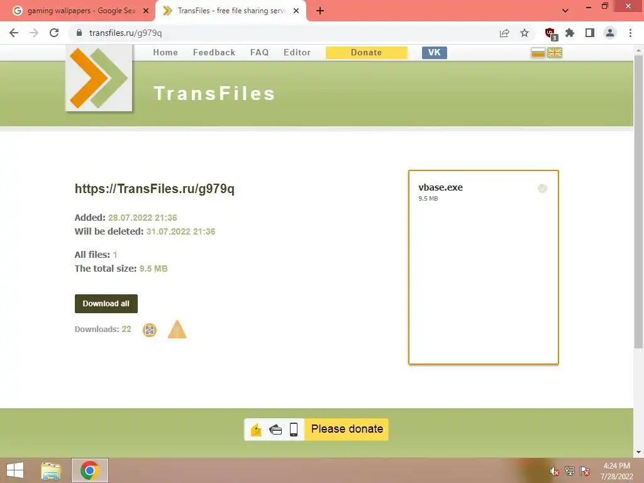
Task: Click the yellow Donate button in header
Action: (x=367, y=53)
